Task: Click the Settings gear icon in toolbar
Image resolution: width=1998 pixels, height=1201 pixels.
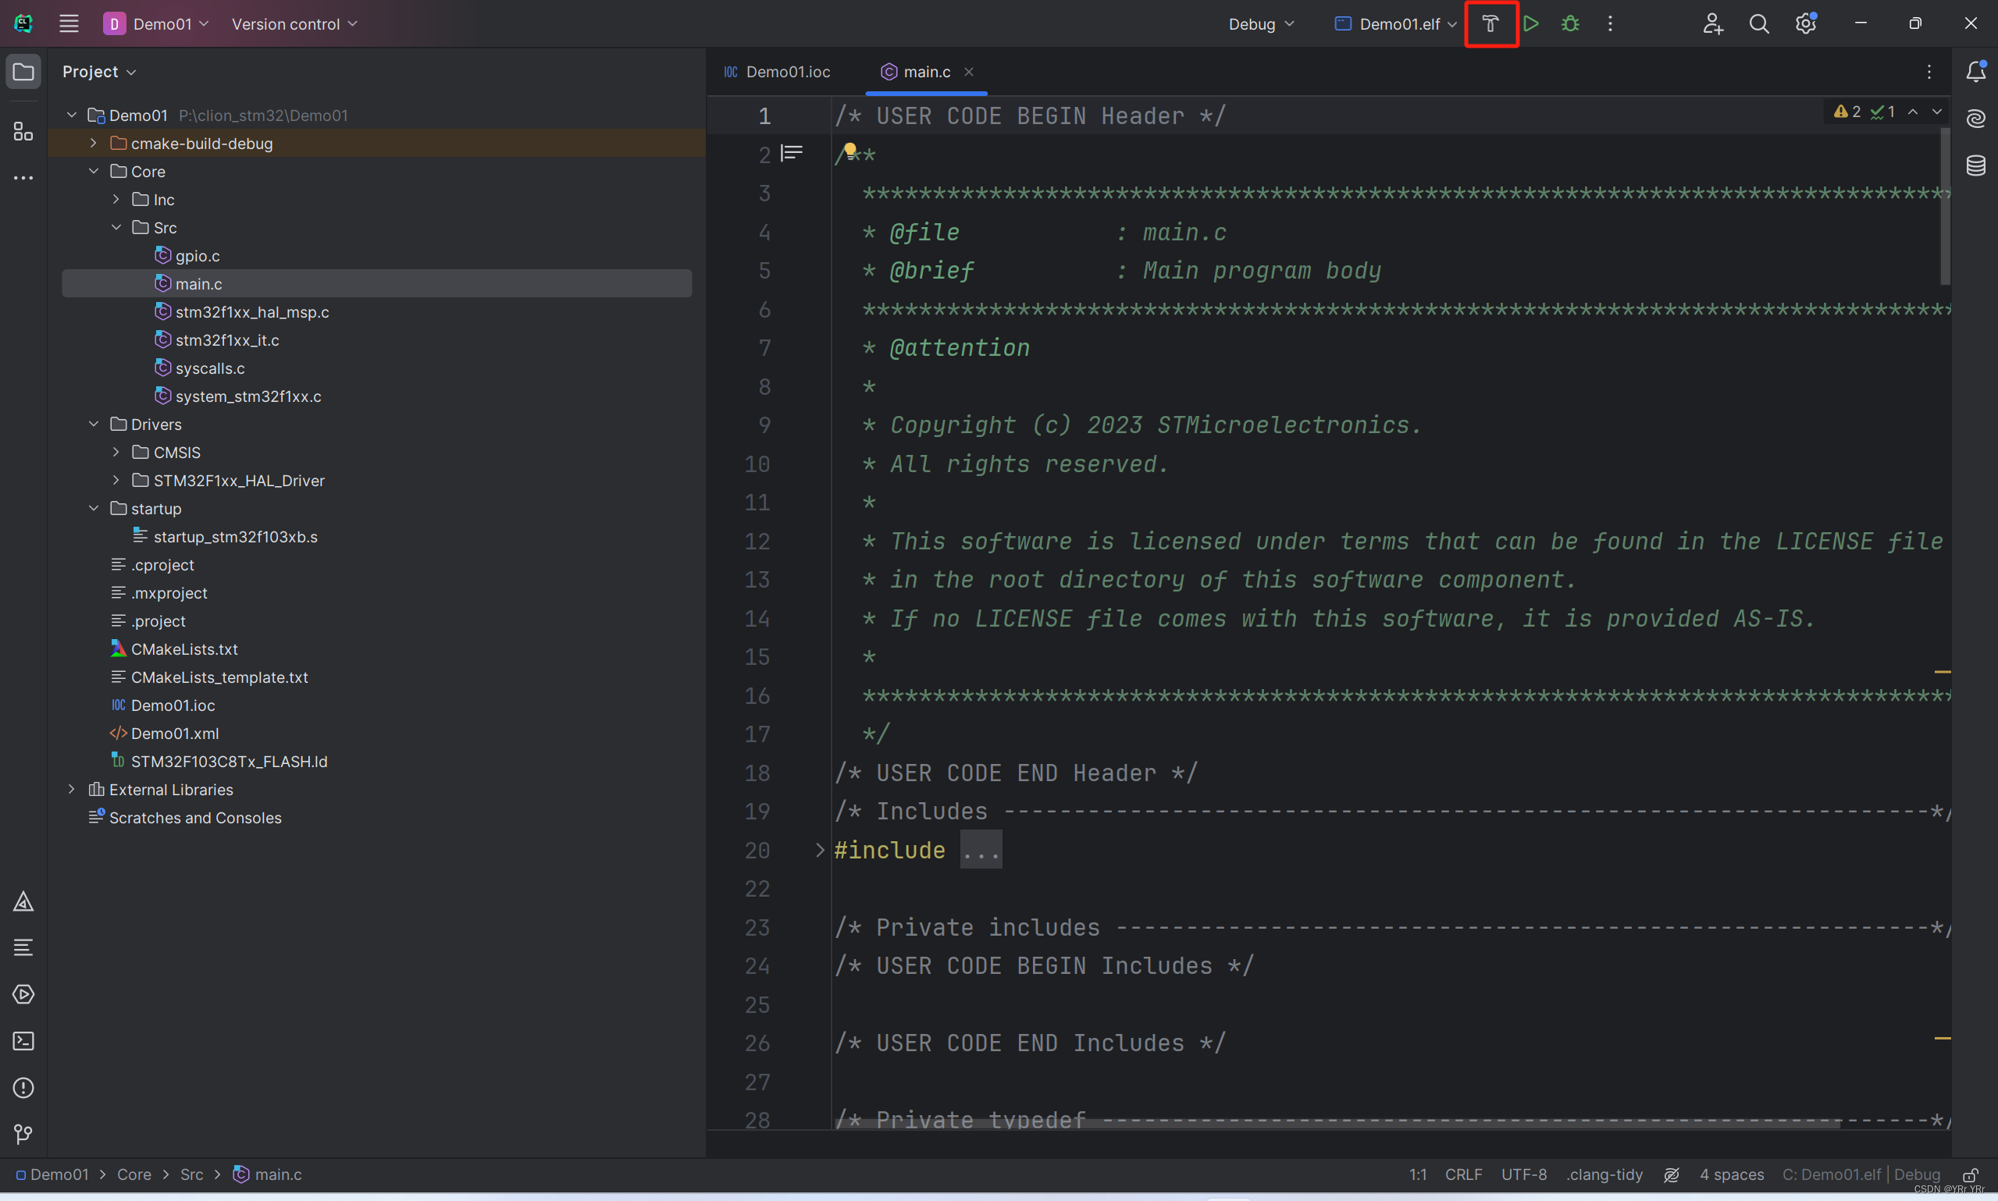Action: tap(1805, 23)
